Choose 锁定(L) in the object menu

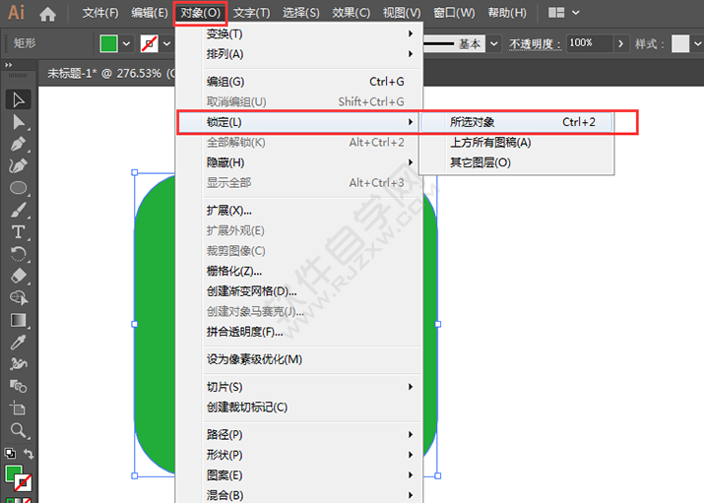(298, 122)
